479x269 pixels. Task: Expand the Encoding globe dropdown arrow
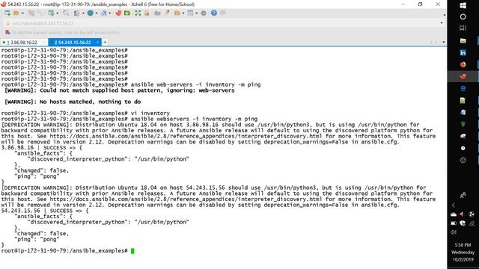[x=97, y=13]
